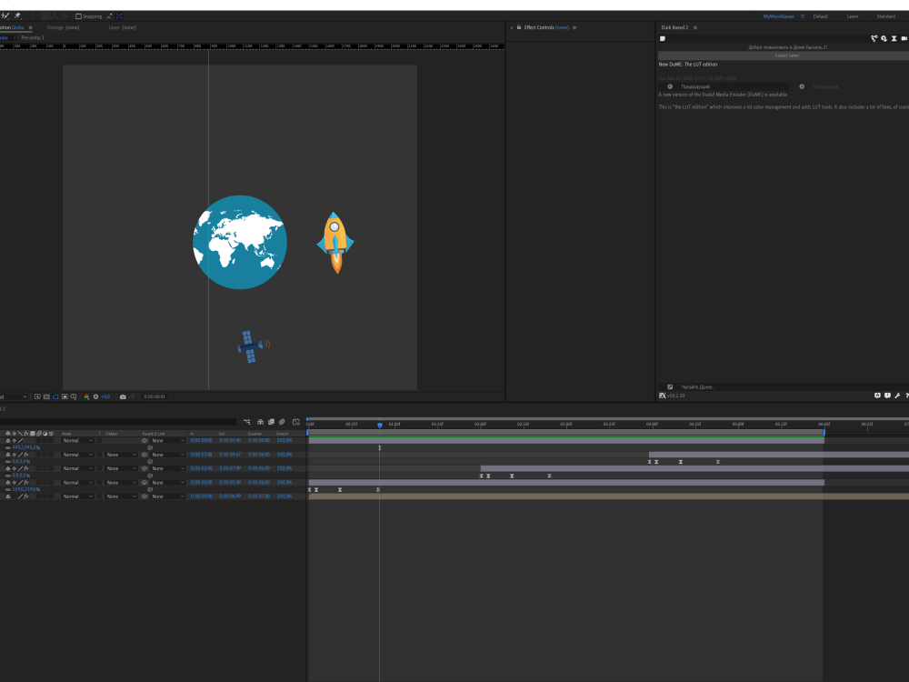Switch to the Layer (none) tab
The image size is (909, 682).
point(122,27)
